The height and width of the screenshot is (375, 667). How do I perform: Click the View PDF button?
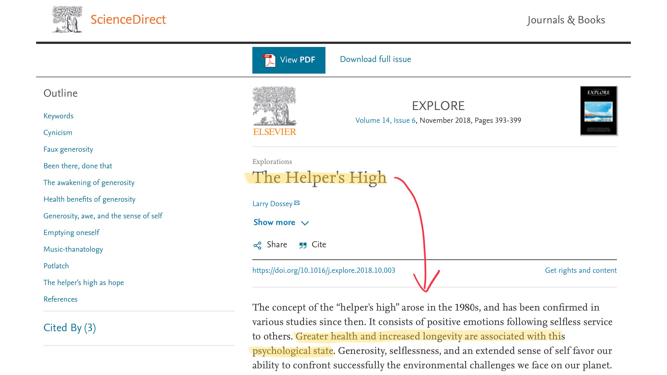[289, 60]
